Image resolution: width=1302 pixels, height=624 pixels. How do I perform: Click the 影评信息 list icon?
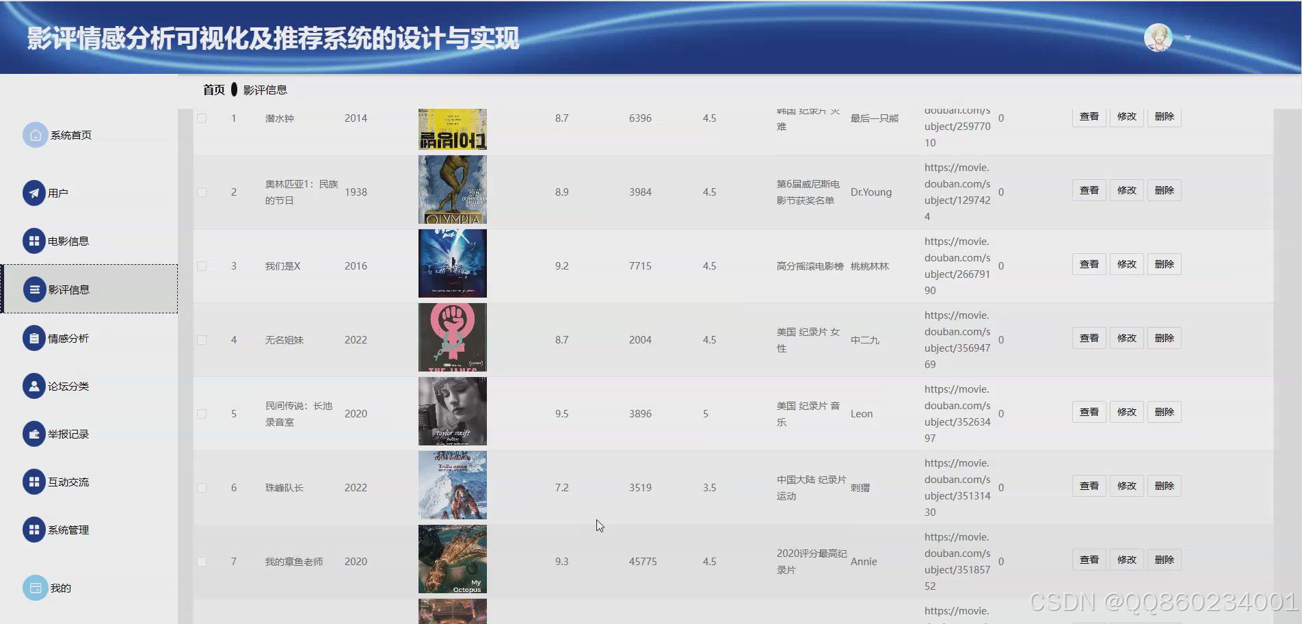[34, 289]
